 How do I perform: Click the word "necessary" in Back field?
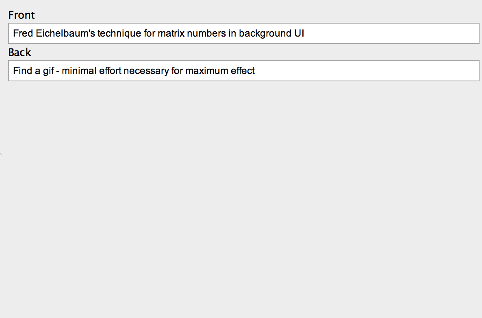[x=146, y=71]
